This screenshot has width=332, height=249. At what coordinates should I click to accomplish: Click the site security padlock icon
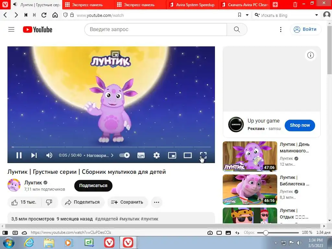[72, 15]
